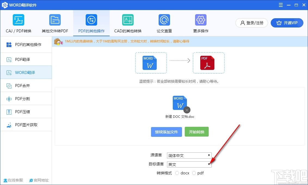Select the pdf output format
The height and width of the screenshot is (185, 308).
[x=194, y=173]
